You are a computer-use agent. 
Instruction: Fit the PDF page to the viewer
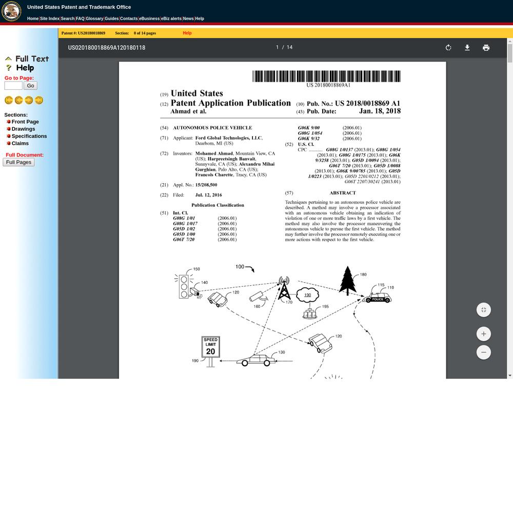[x=484, y=310]
